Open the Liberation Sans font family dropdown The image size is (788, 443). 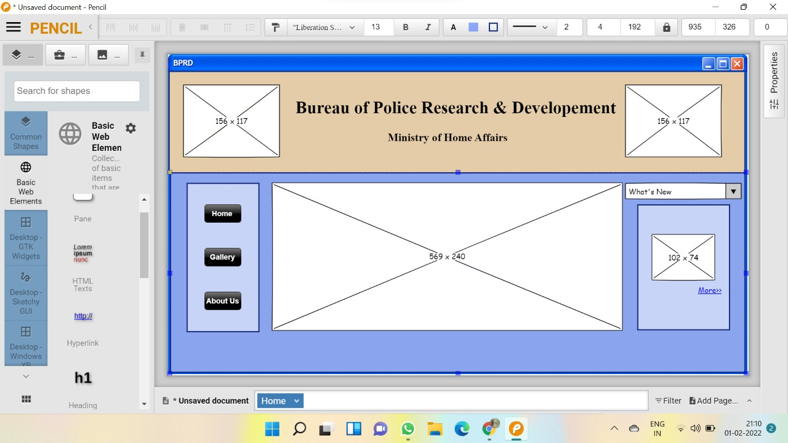pyautogui.click(x=325, y=27)
